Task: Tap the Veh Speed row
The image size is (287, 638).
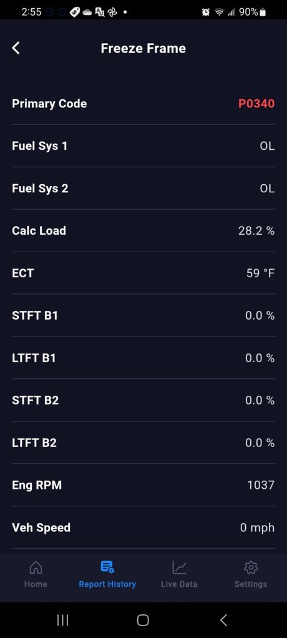Action: (x=143, y=528)
